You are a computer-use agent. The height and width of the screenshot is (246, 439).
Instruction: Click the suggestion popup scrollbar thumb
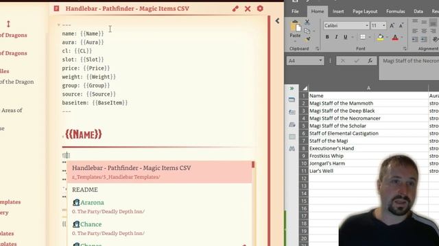coord(253,165)
